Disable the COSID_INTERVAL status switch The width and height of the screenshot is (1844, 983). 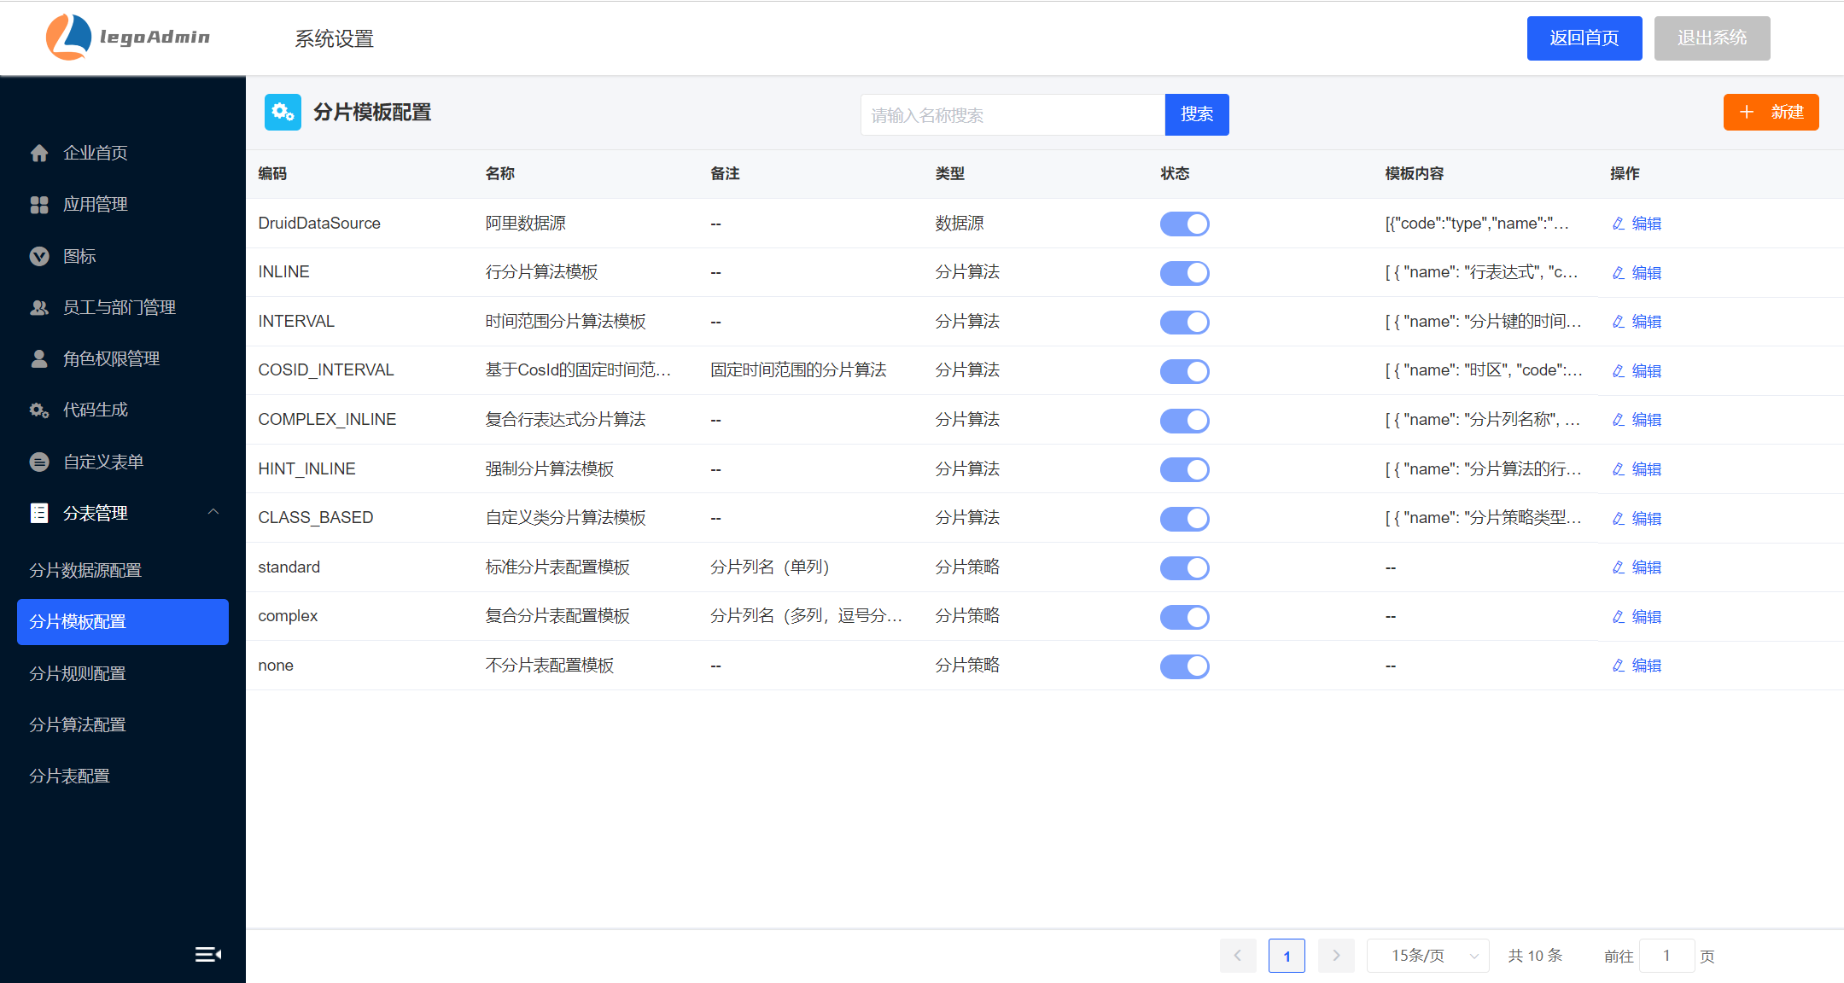[x=1184, y=371]
